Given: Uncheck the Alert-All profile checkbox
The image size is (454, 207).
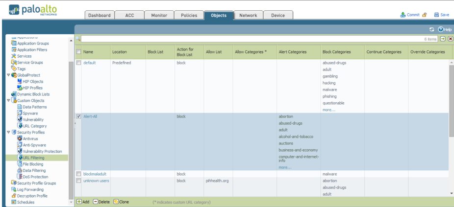Looking at the screenshot, I should [x=78, y=116].
